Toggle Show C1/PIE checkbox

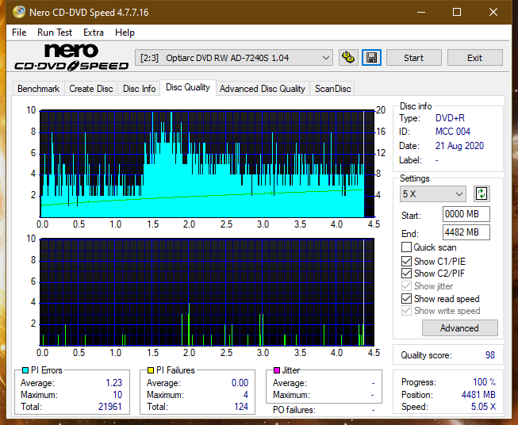[x=406, y=261]
